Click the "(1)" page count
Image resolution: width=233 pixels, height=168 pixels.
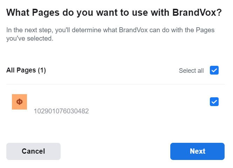(x=42, y=70)
